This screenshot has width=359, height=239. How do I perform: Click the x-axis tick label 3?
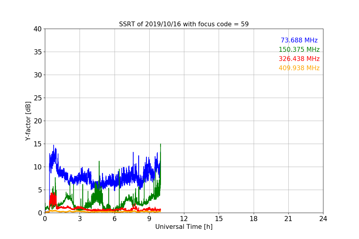point(80,219)
